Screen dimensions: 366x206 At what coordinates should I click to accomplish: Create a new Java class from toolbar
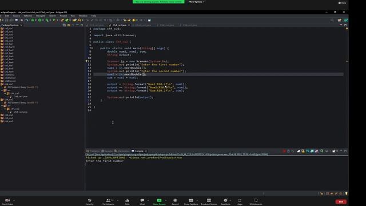(67, 20)
